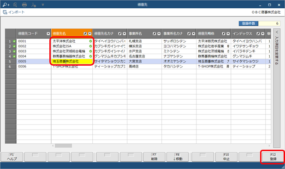
Task: Click the F12 登録 button
Action: pos(273,157)
